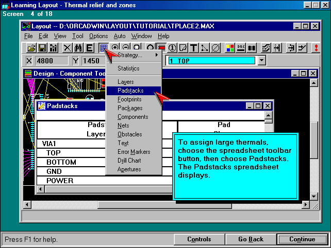Select Footprints in the spreadsheet menu
The height and width of the screenshot is (248, 331).
click(130, 99)
